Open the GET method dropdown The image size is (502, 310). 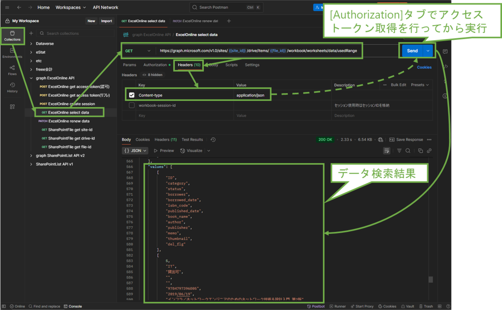tap(138, 51)
